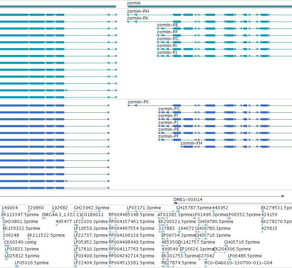Click the zormin-RH transcript label
Viewport: 292px width, 268px height.
[x=138, y=11]
